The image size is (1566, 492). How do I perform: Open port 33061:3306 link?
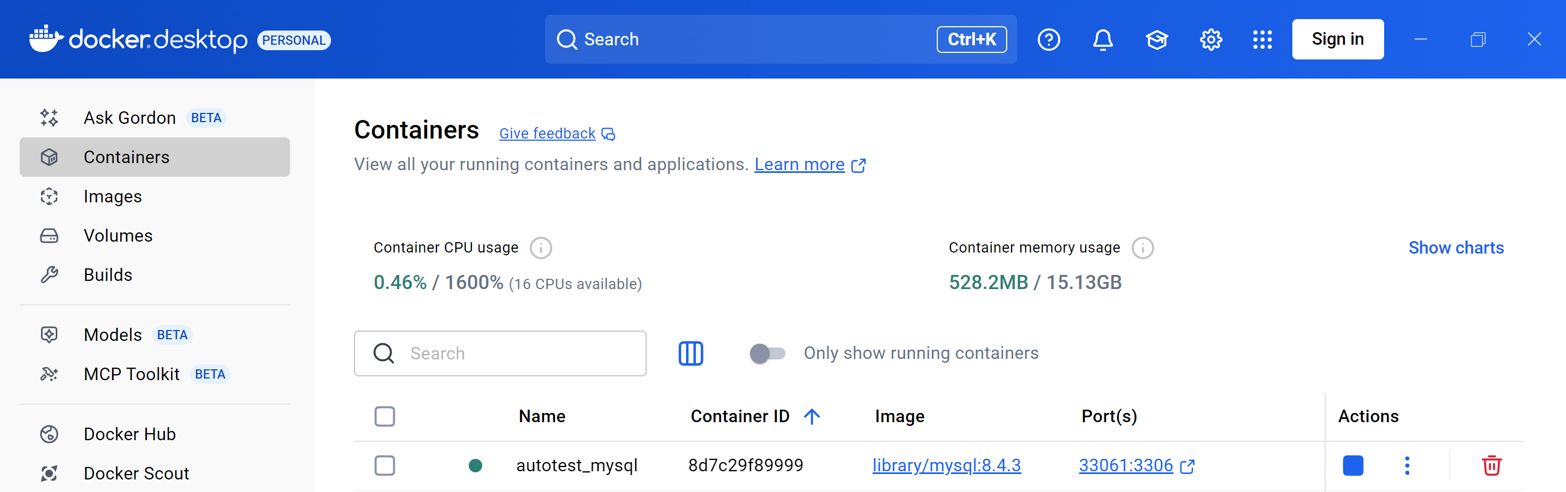1125,465
